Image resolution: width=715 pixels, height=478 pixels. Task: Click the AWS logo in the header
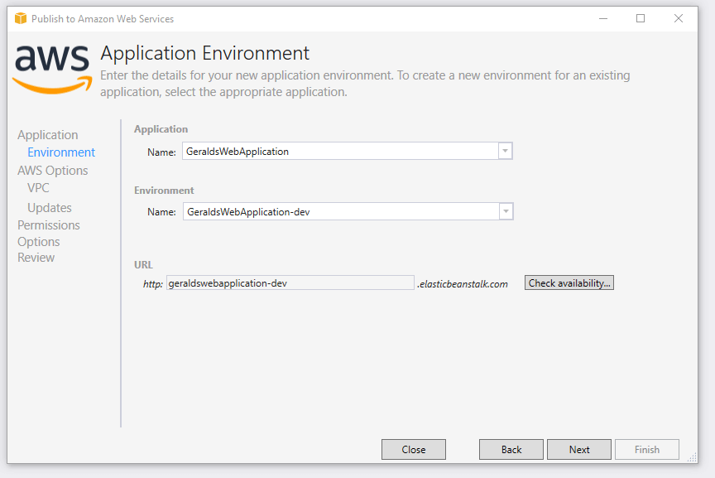52,70
